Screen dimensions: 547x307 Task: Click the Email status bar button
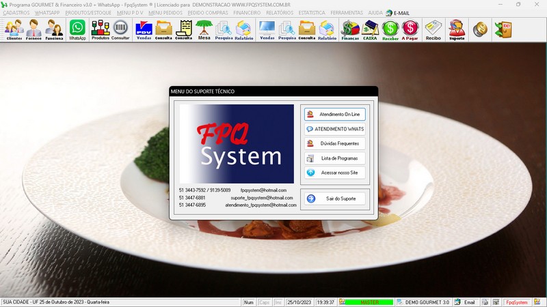[465, 302]
